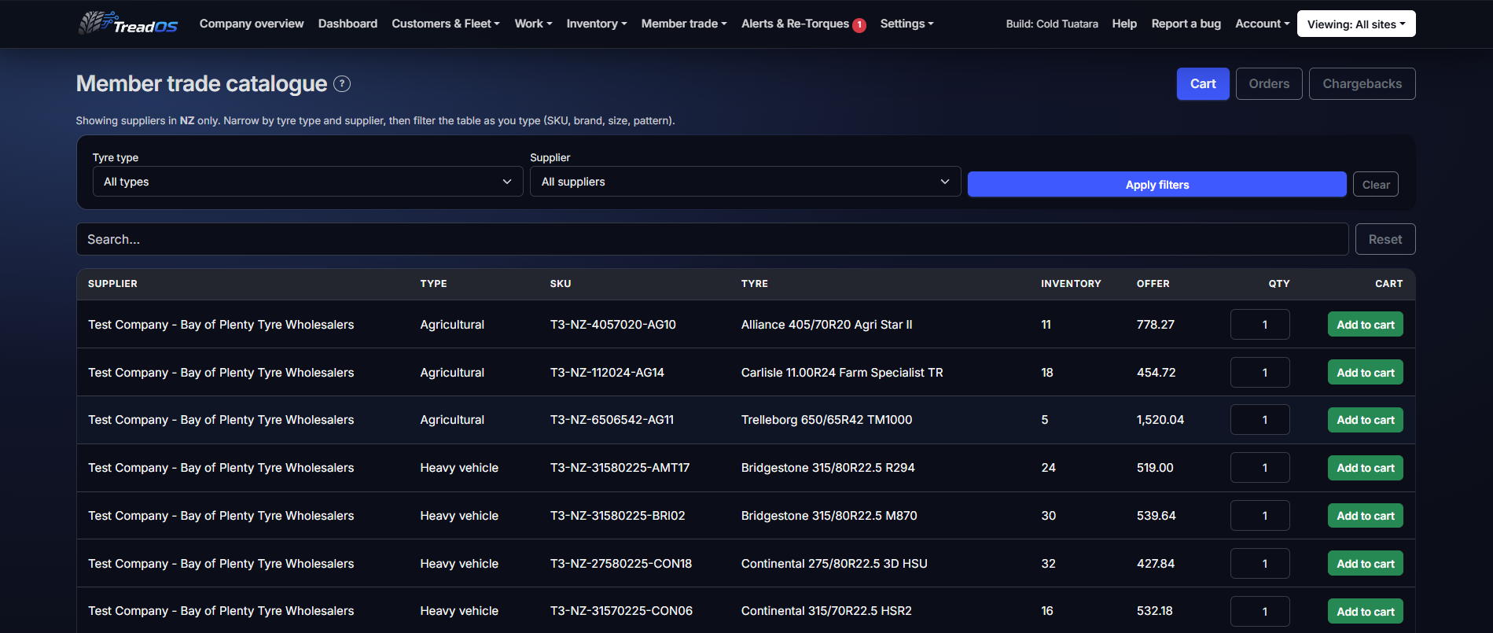Open the catalogue help question-mark icon
Image resolution: width=1493 pixels, height=633 pixels.
(x=342, y=84)
